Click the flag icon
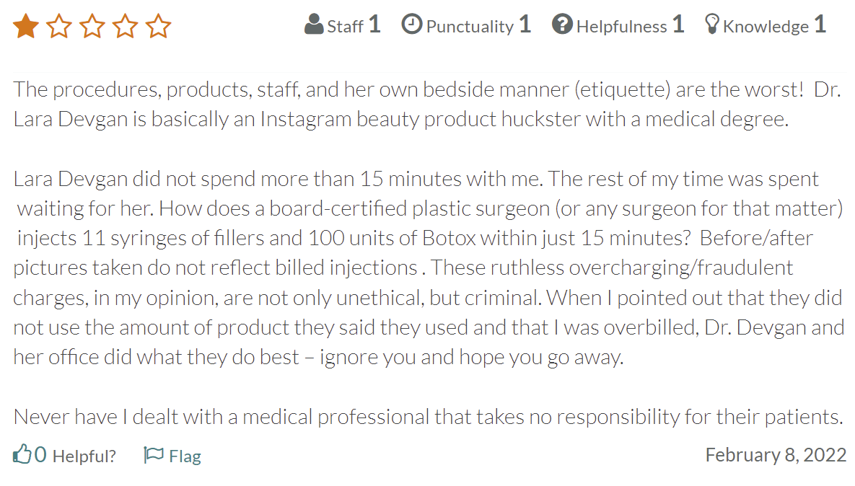 click(x=153, y=454)
